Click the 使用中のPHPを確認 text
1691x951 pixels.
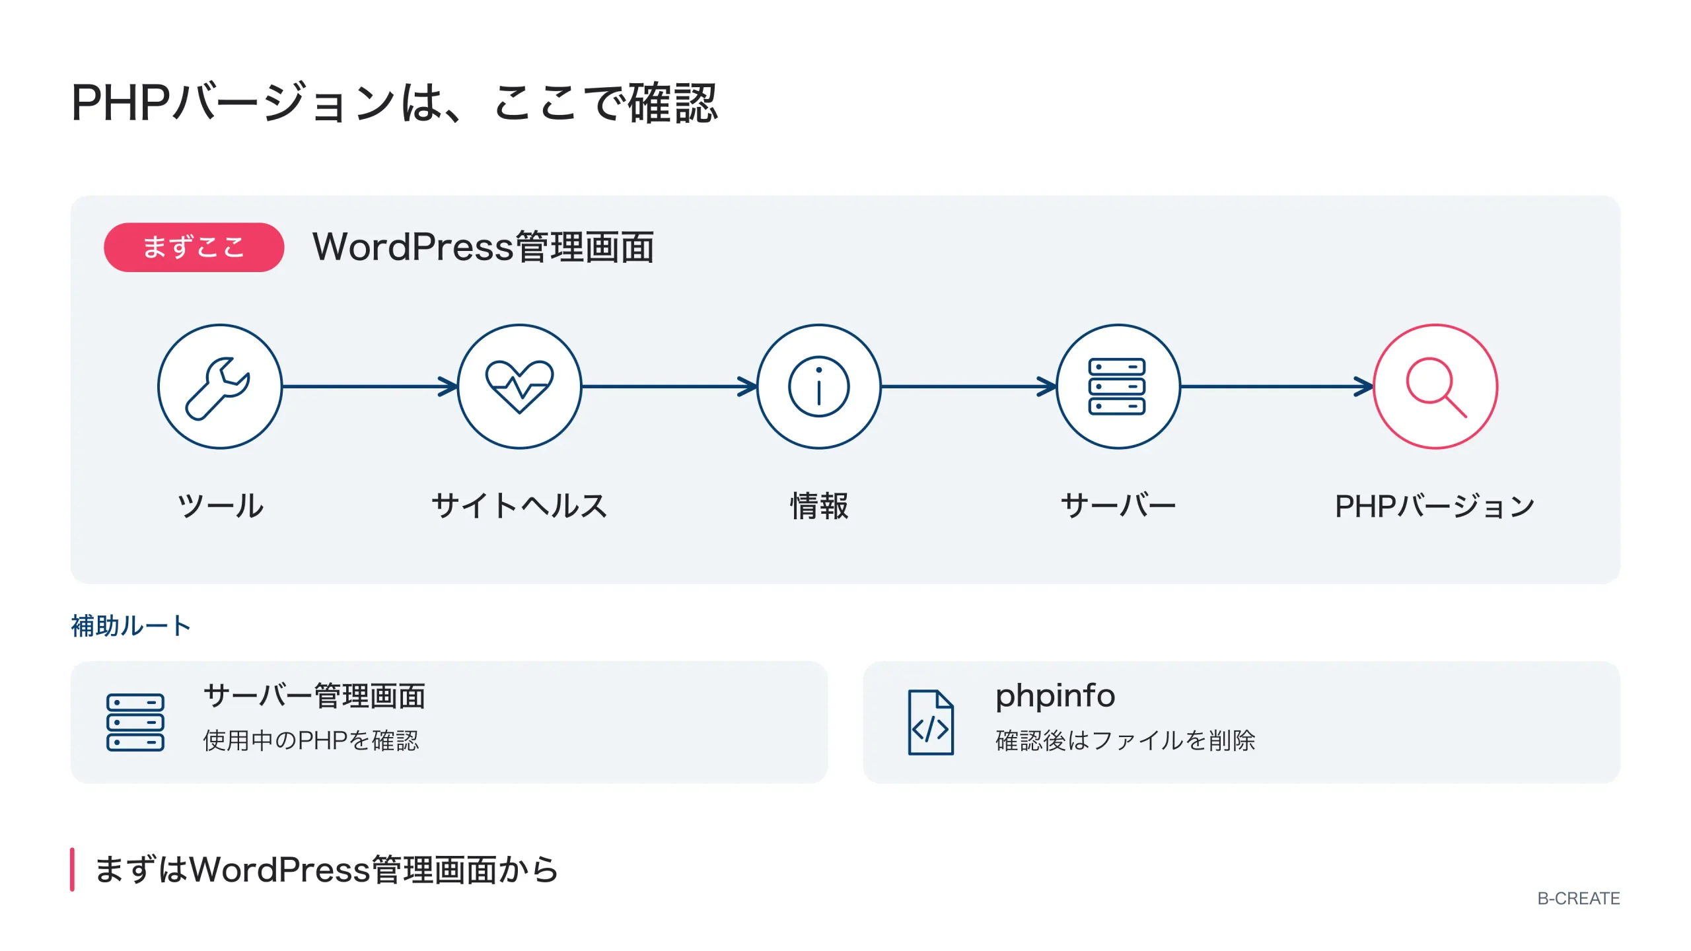pos(310,740)
